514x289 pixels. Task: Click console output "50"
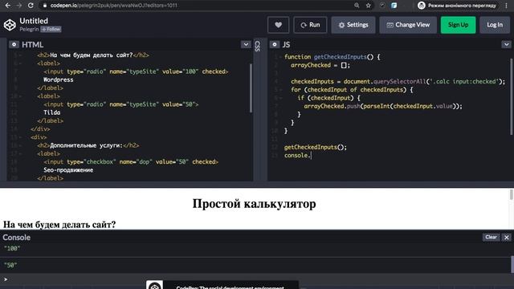(x=10, y=265)
